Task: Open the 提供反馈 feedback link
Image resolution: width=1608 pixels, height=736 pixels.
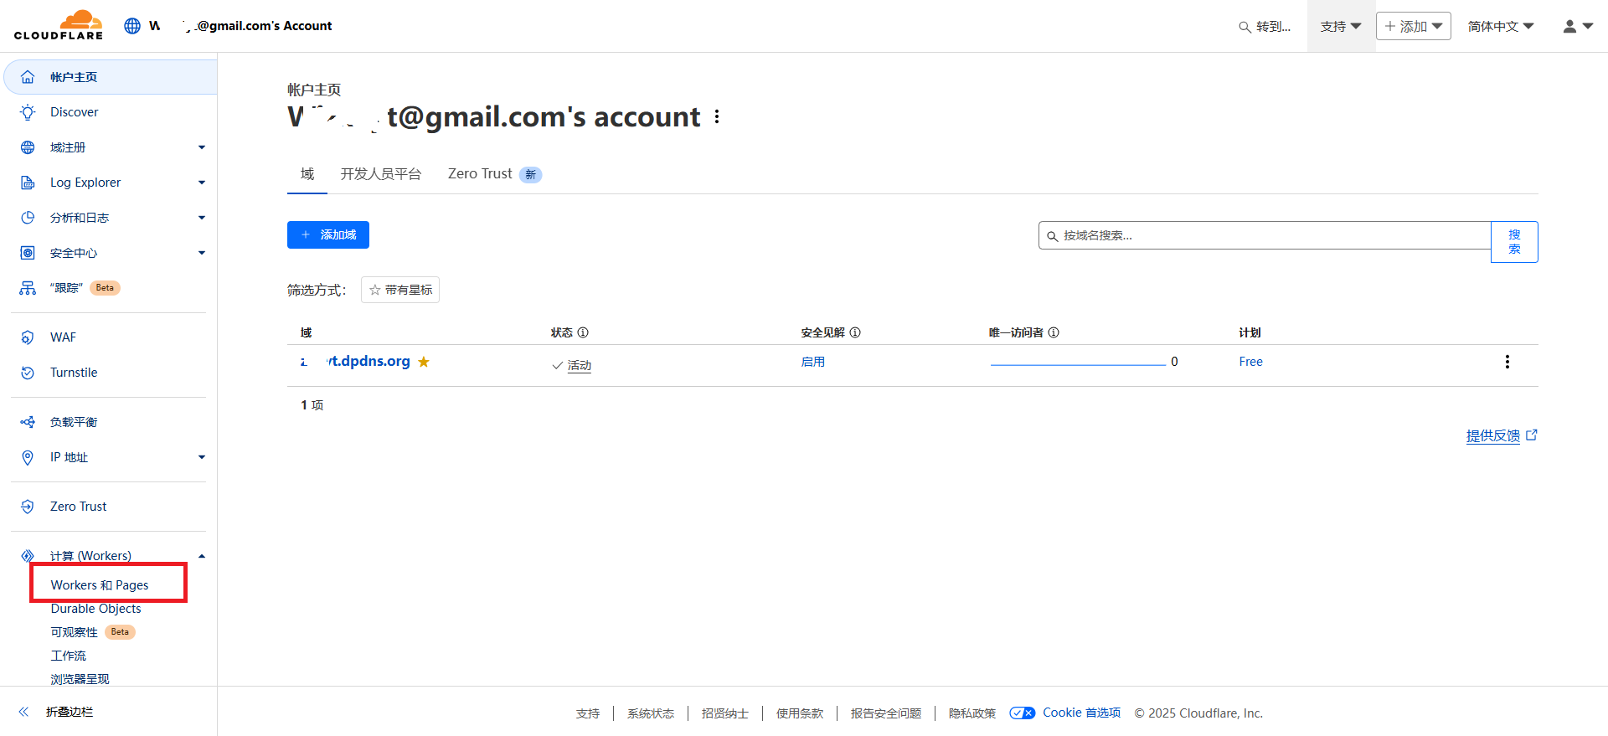Action: tap(1492, 435)
